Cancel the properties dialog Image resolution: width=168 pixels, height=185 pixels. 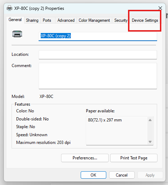(122, 175)
